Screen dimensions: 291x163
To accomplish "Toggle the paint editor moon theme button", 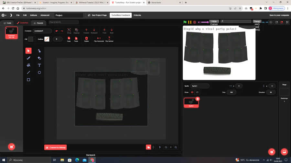I will click(159, 147).
